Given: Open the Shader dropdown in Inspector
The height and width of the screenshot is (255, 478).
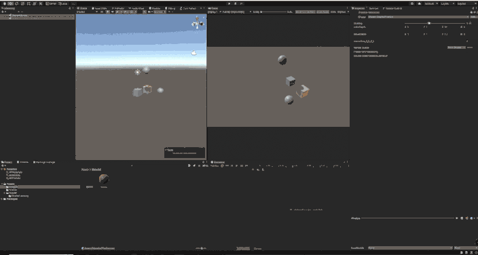Looking at the screenshot, I should (418, 17).
